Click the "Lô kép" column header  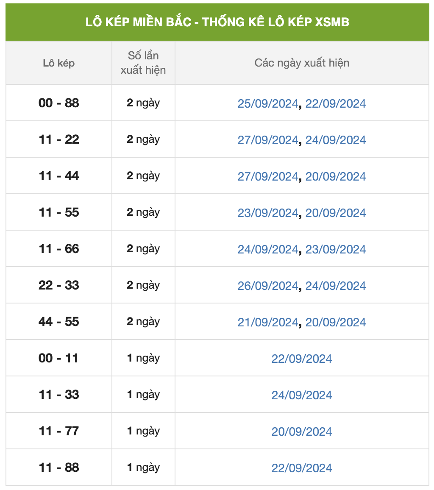(59, 63)
